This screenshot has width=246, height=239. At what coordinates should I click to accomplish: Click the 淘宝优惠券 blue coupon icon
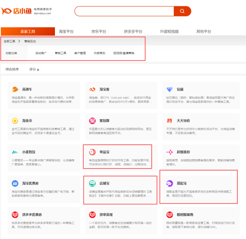(15, 183)
